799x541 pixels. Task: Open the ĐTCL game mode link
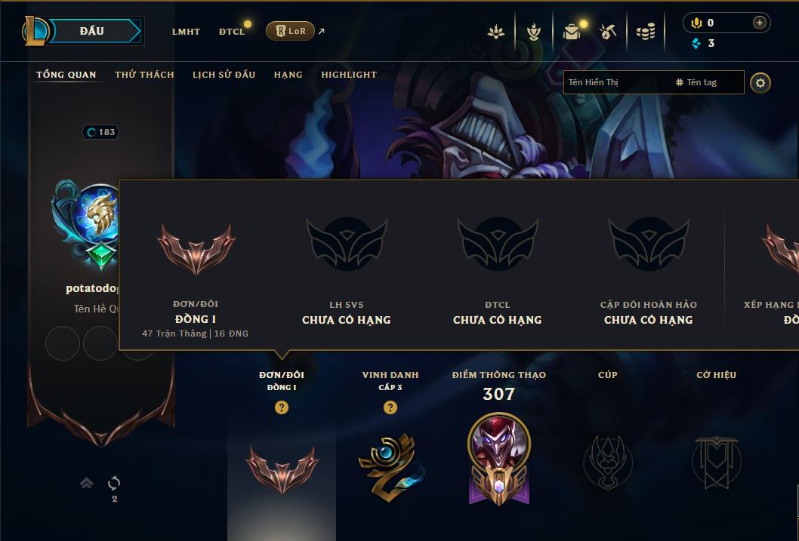click(232, 32)
